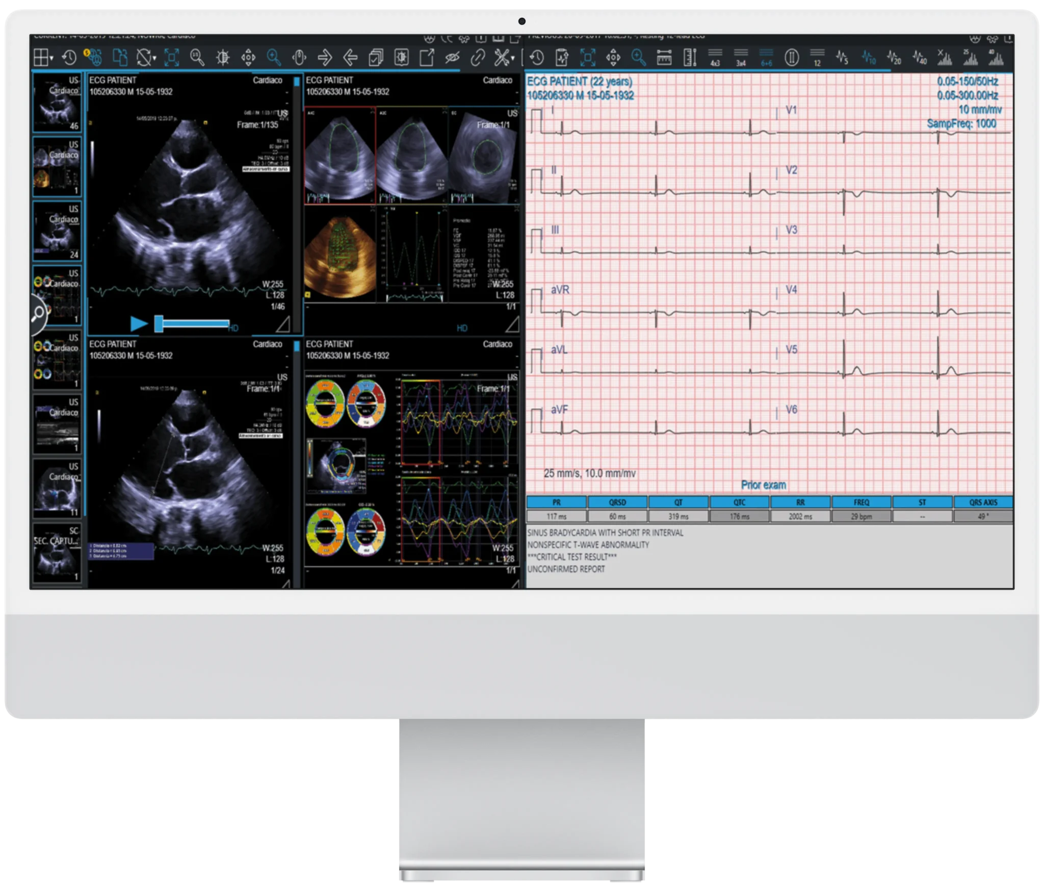Click the select-all stacked checkbox icon
The height and width of the screenshot is (887, 1044).
click(x=376, y=57)
